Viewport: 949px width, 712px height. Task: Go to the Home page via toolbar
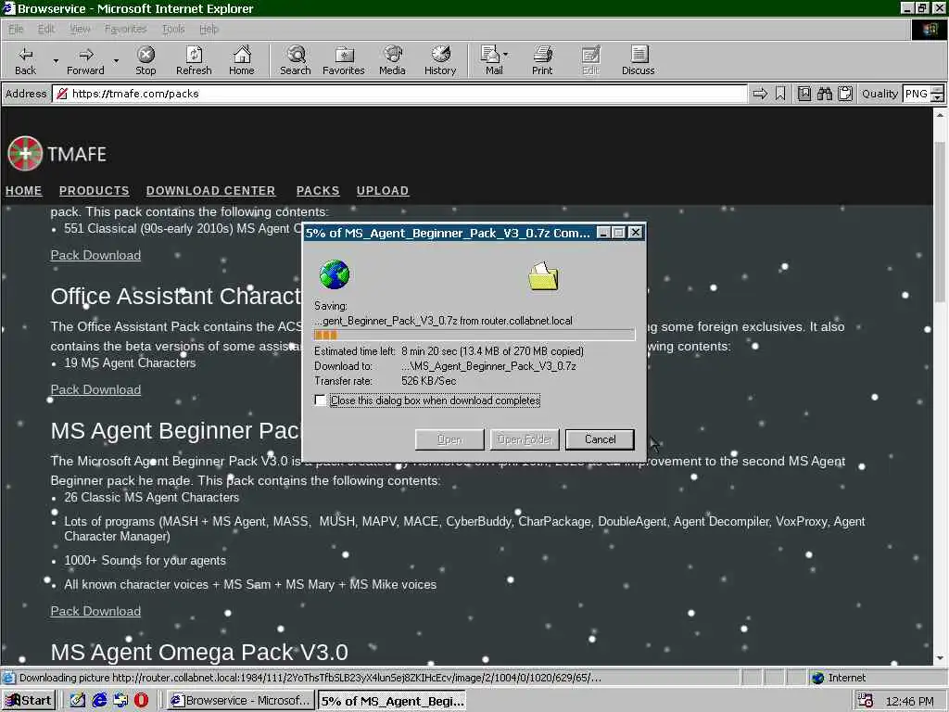coord(242,60)
